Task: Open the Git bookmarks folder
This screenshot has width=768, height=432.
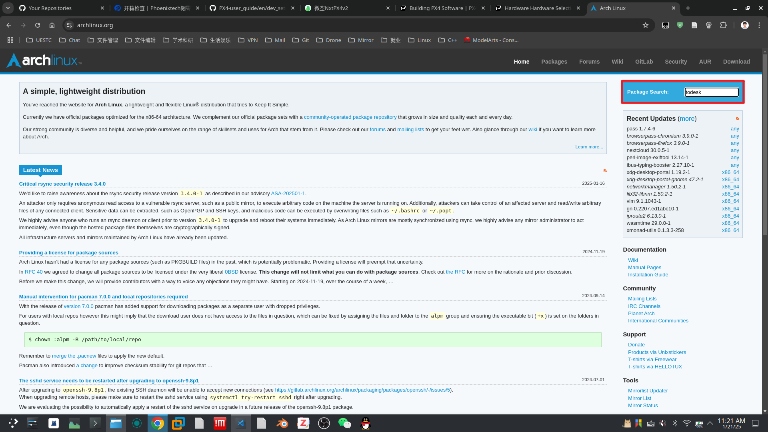Action: click(x=301, y=40)
